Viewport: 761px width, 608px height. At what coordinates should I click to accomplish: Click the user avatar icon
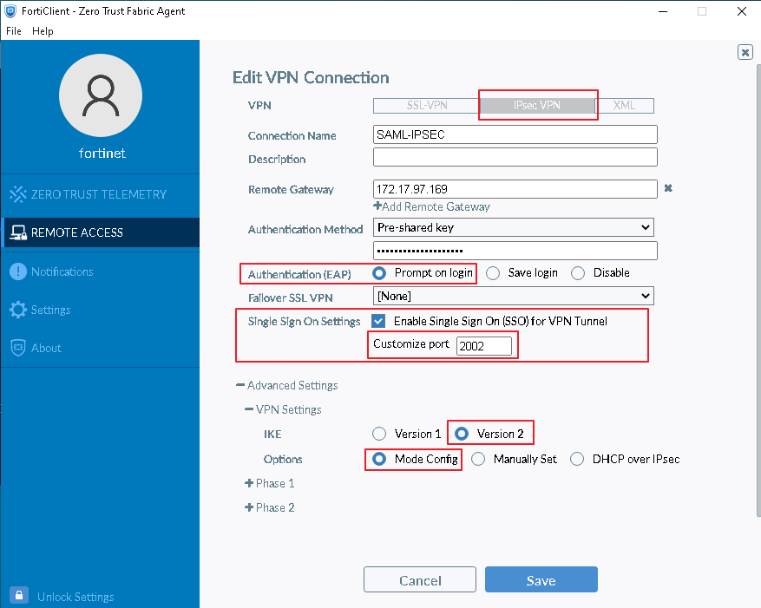(101, 95)
